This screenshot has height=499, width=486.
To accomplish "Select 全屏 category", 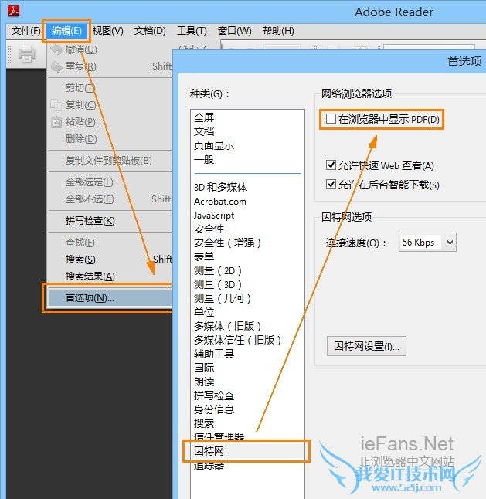I will click(x=204, y=117).
